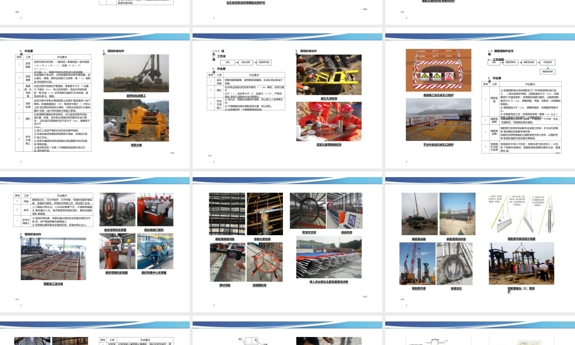Click the 成品检测 caption
This screenshot has height=345, width=575.
(347, 232)
